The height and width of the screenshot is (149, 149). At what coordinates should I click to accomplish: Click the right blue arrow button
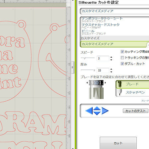105,111
